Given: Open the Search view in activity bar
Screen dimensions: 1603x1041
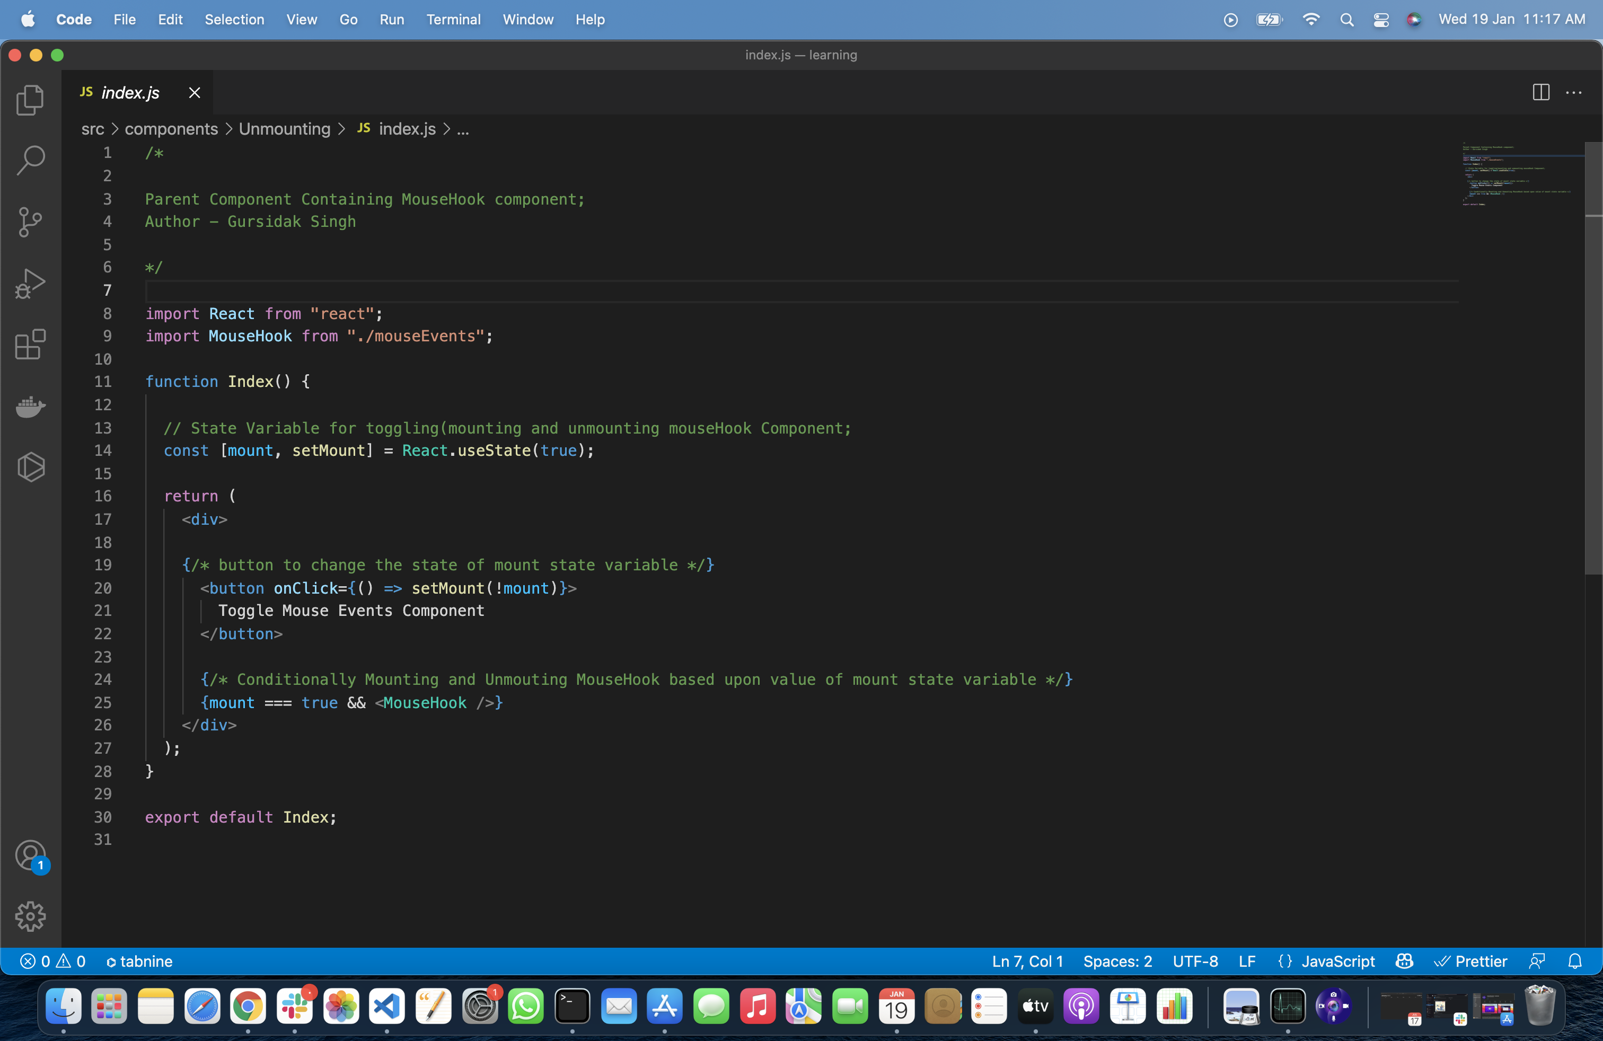Looking at the screenshot, I should (30, 161).
